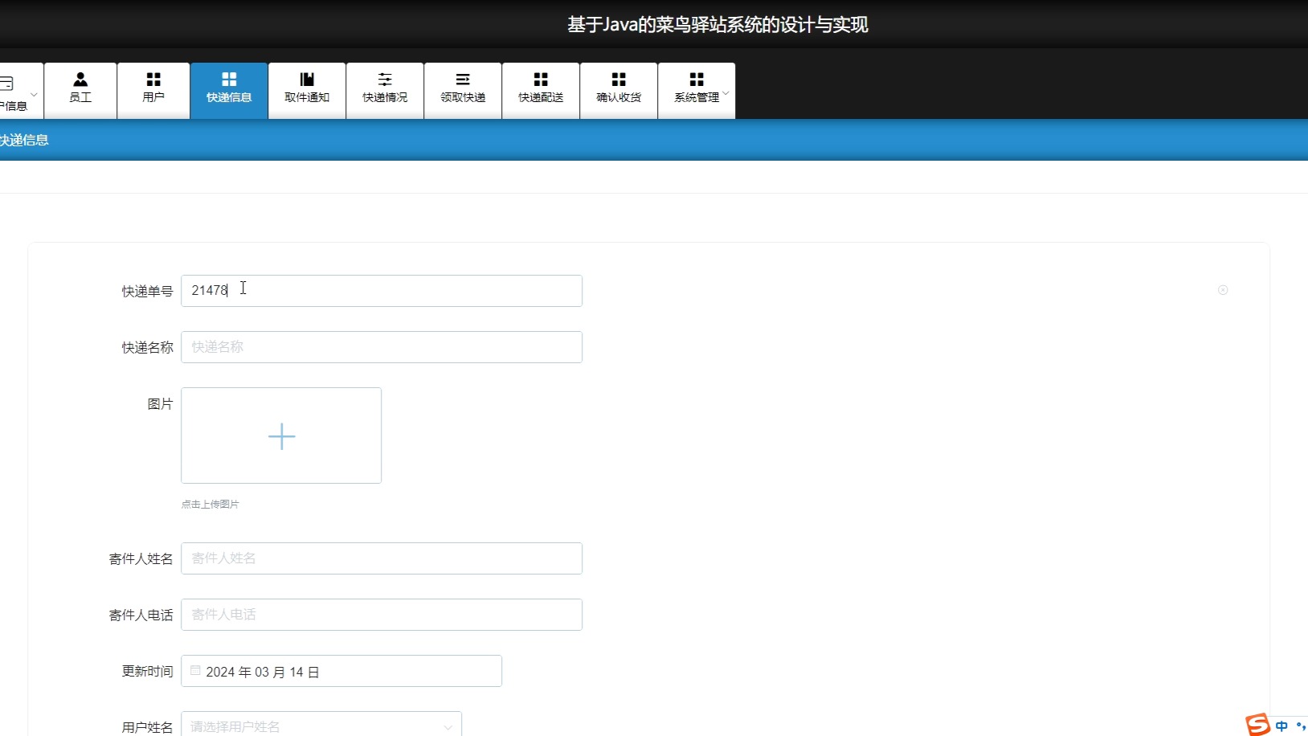Click the 快递配送 grid icon
This screenshot has width=1308, height=736.
coord(541,79)
